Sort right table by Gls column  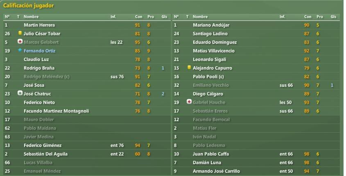tap(333, 16)
